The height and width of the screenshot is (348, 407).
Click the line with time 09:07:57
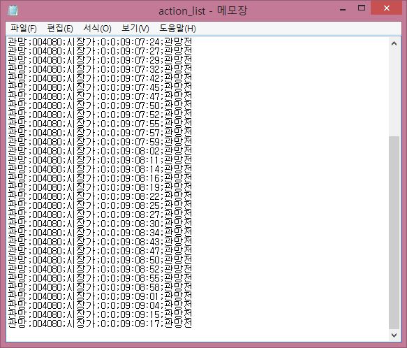point(100,133)
